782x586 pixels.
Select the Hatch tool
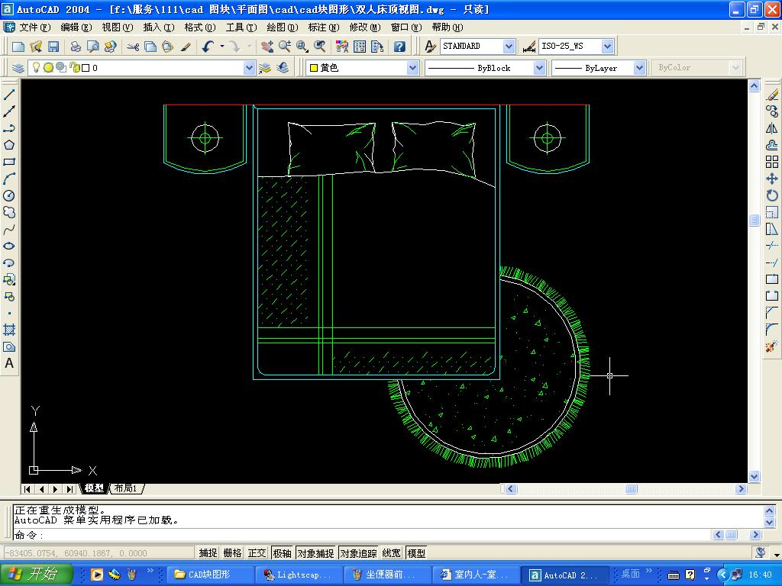coord(9,330)
